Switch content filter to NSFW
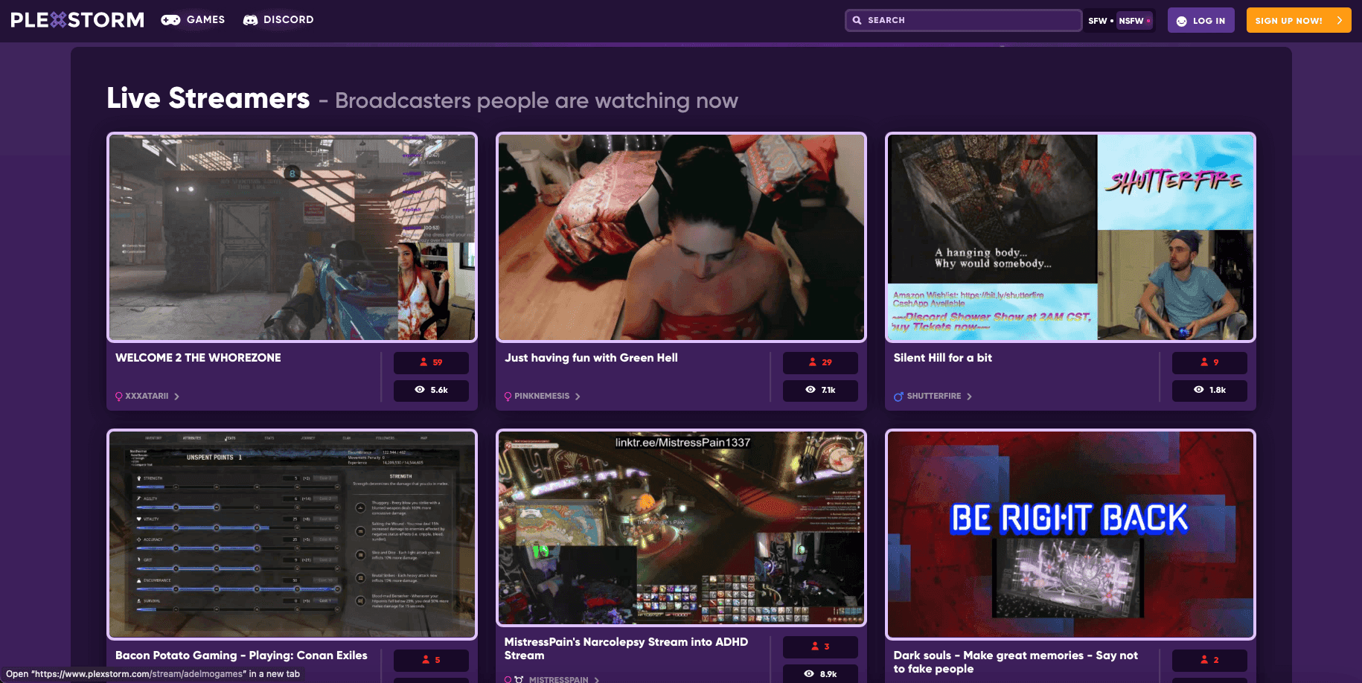This screenshot has width=1362, height=683. (x=1131, y=21)
